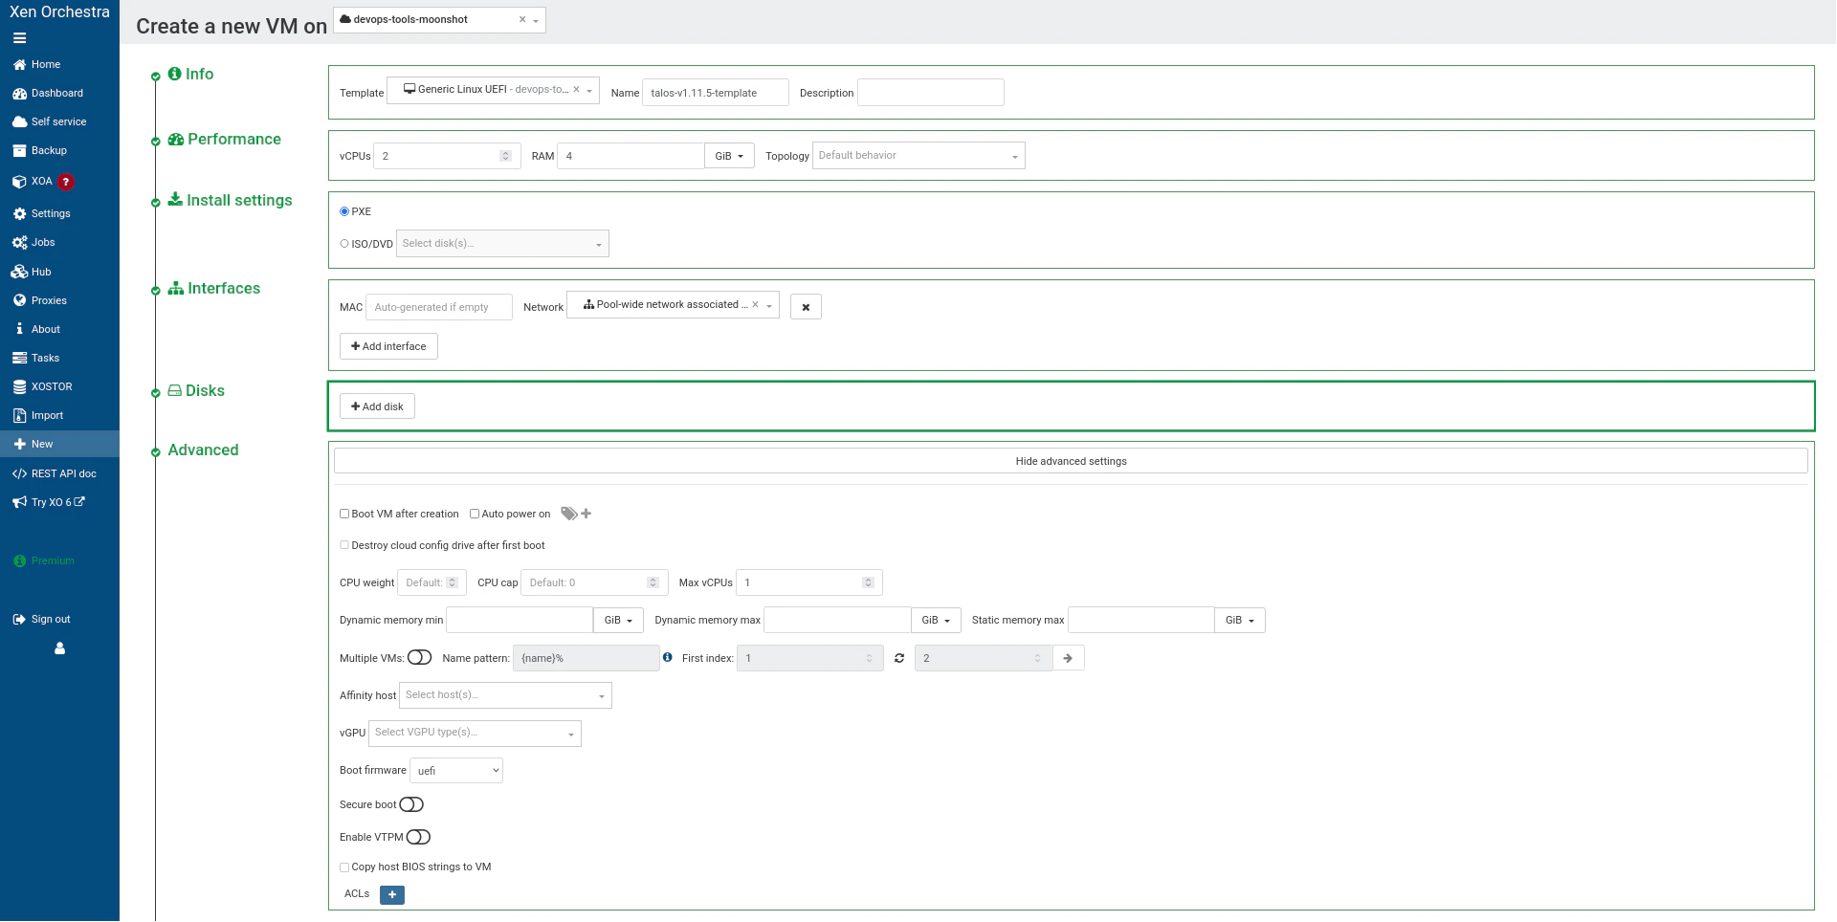Open XOSTOR from the sidebar
This screenshot has width=1837, height=922.
(51, 386)
